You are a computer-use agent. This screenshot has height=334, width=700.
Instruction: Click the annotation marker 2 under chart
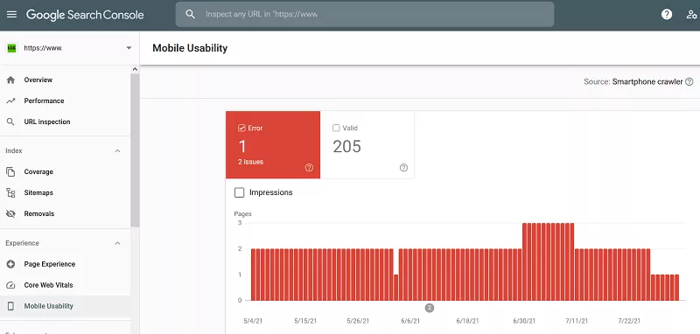[430, 308]
